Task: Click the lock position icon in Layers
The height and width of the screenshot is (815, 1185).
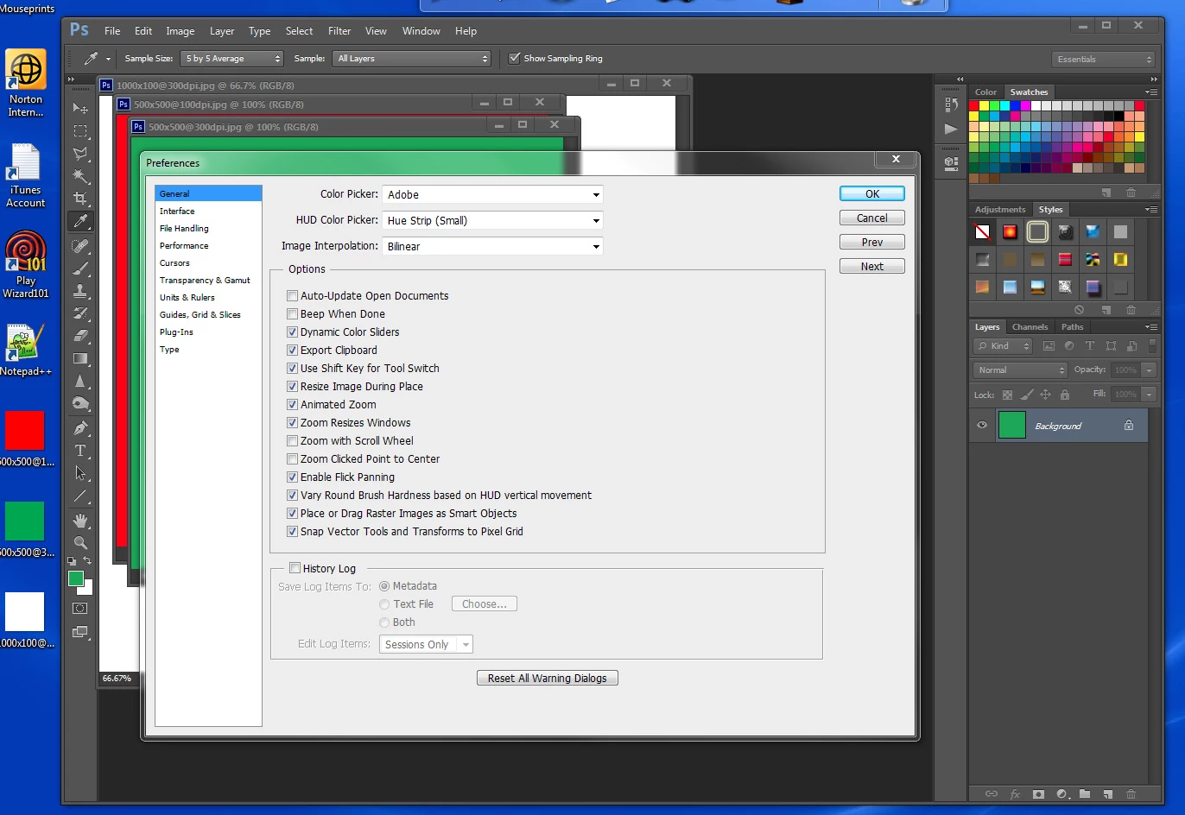Action: pyautogui.click(x=1045, y=395)
